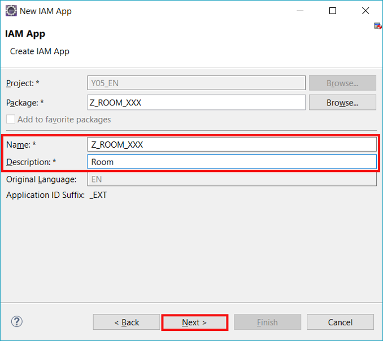Click the Cancel button
Screen dimensions: 383x341
[x=340, y=322]
